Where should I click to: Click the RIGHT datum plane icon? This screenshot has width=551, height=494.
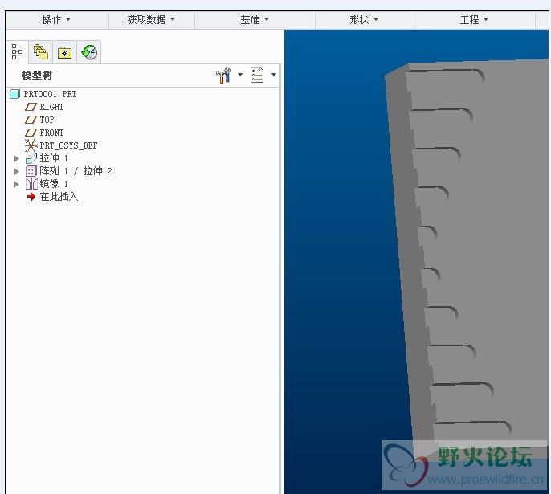(x=31, y=107)
